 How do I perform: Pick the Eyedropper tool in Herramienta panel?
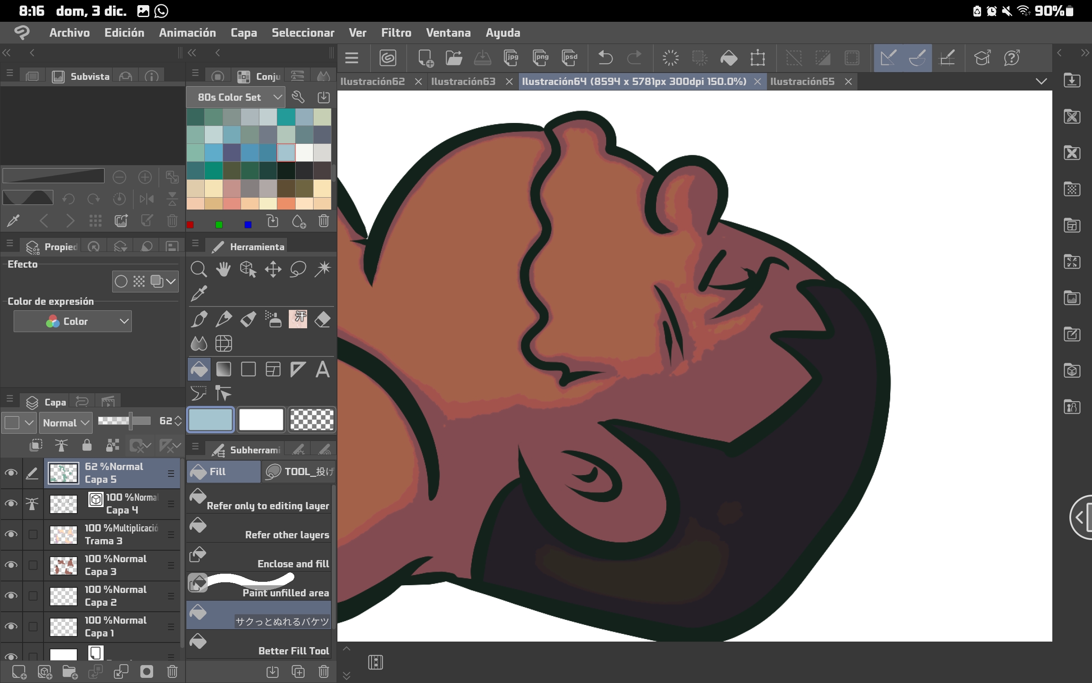(198, 294)
